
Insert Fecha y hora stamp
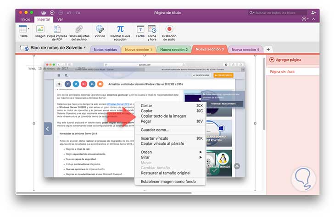(152, 33)
